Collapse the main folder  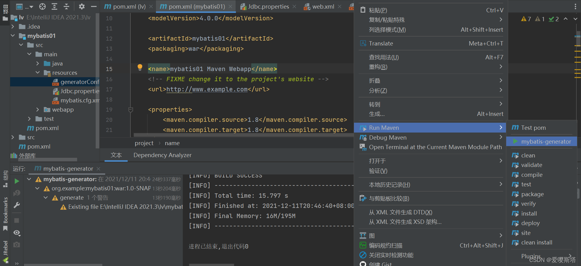tap(29, 54)
